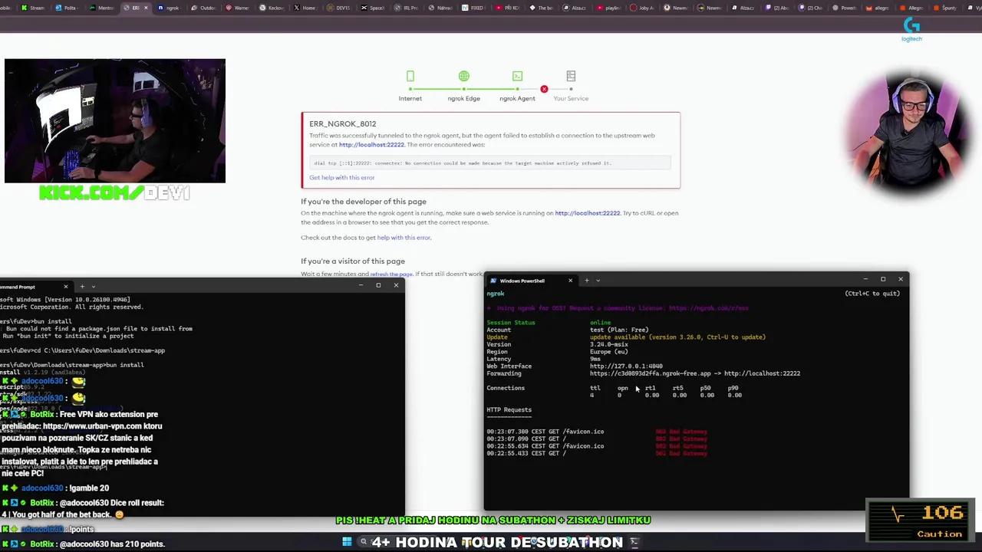Switch to the IRL Pro browser tab
The width and height of the screenshot is (982, 552).
407,8
